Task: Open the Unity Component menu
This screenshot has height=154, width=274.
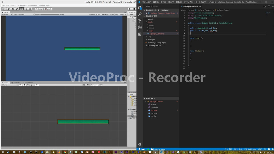Action: pyautogui.click(x=33, y=5)
